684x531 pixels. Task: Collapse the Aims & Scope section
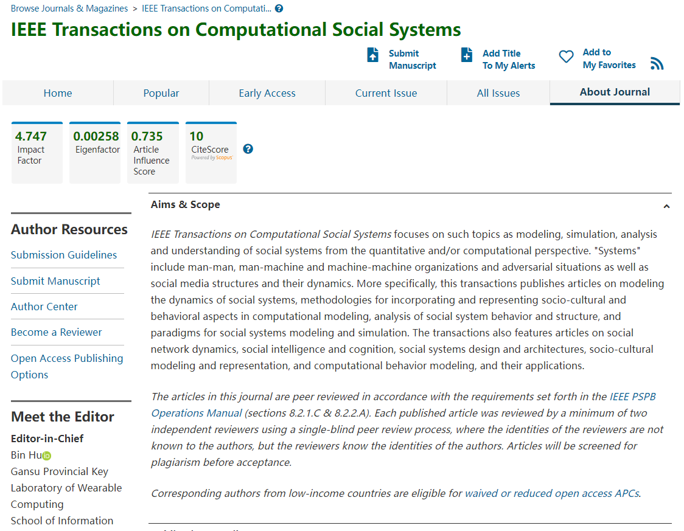tap(666, 206)
